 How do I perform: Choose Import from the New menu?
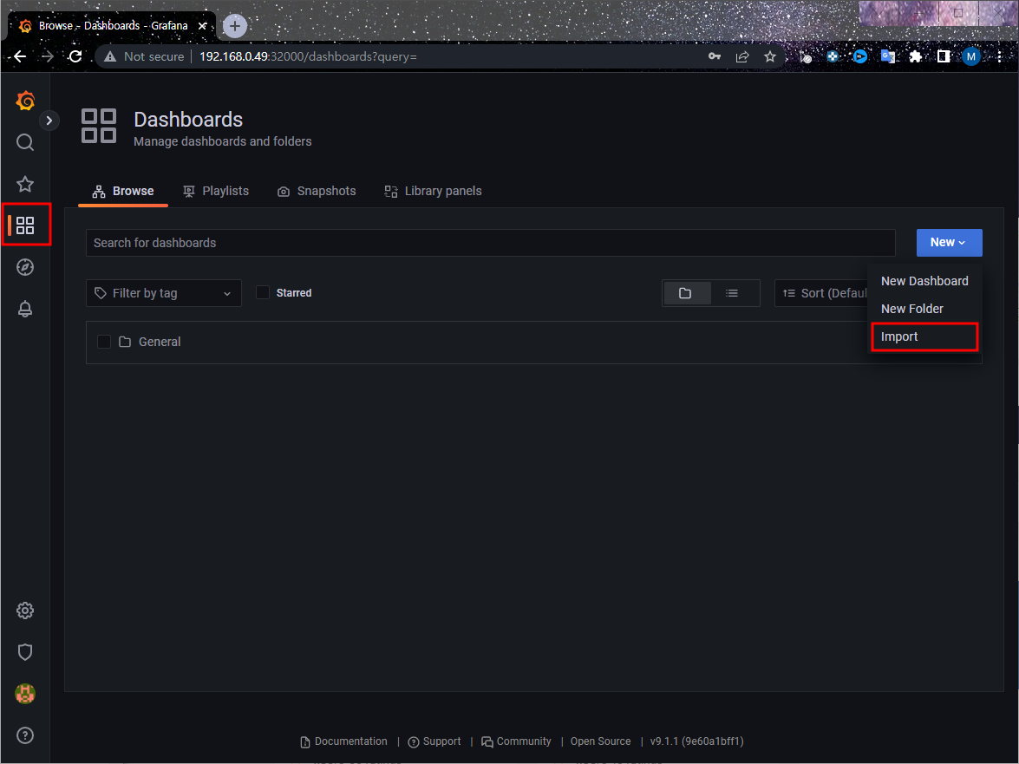924,337
